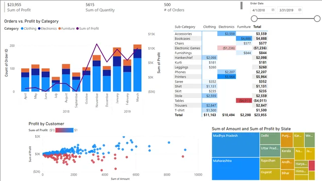This screenshot has height=181, width=322.
Task: Click the $4,888 Bookcases Furniture cell
Action: [x=244, y=39]
